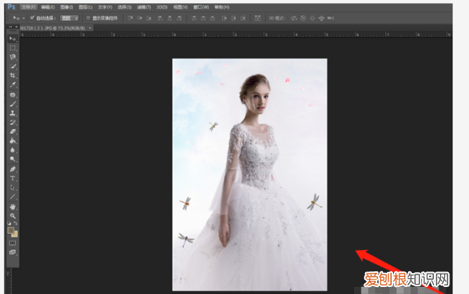Open the 视图(V) menu
The width and height of the screenshot is (469, 294).
point(181,7)
